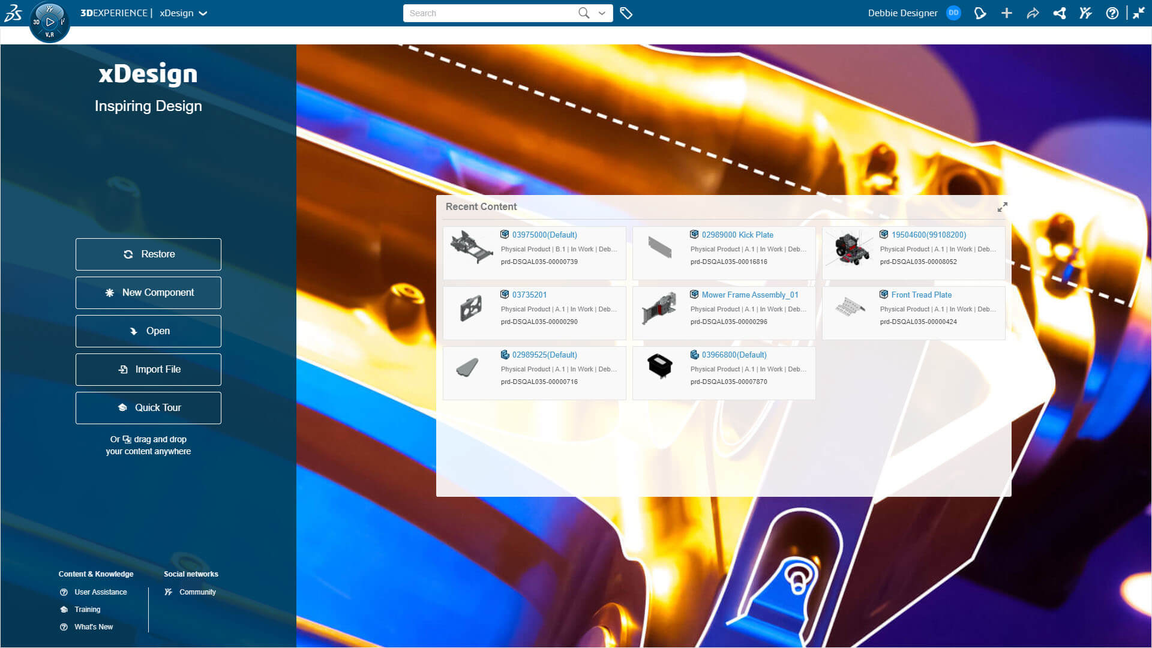Open the Community link
This screenshot has height=648, width=1152.
pos(197,592)
